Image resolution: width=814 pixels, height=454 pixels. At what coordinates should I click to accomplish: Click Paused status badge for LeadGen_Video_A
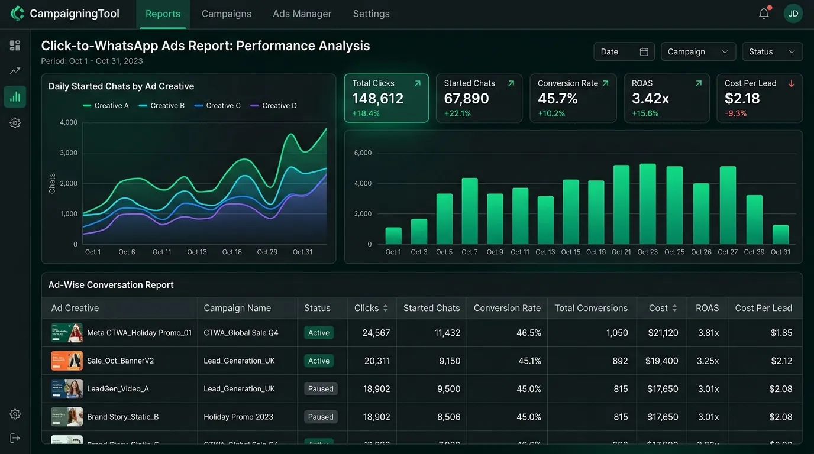click(321, 389)
